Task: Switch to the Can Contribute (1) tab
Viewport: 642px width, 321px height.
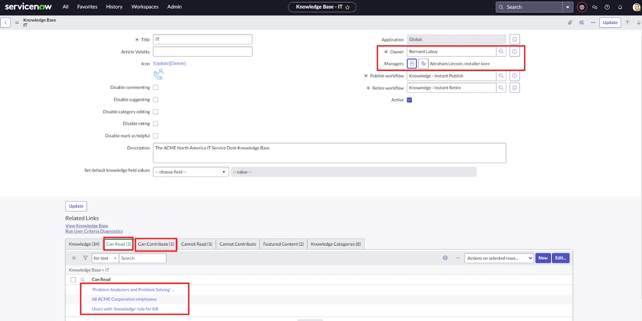Action: pyautogui.click(x=156, y=244)
